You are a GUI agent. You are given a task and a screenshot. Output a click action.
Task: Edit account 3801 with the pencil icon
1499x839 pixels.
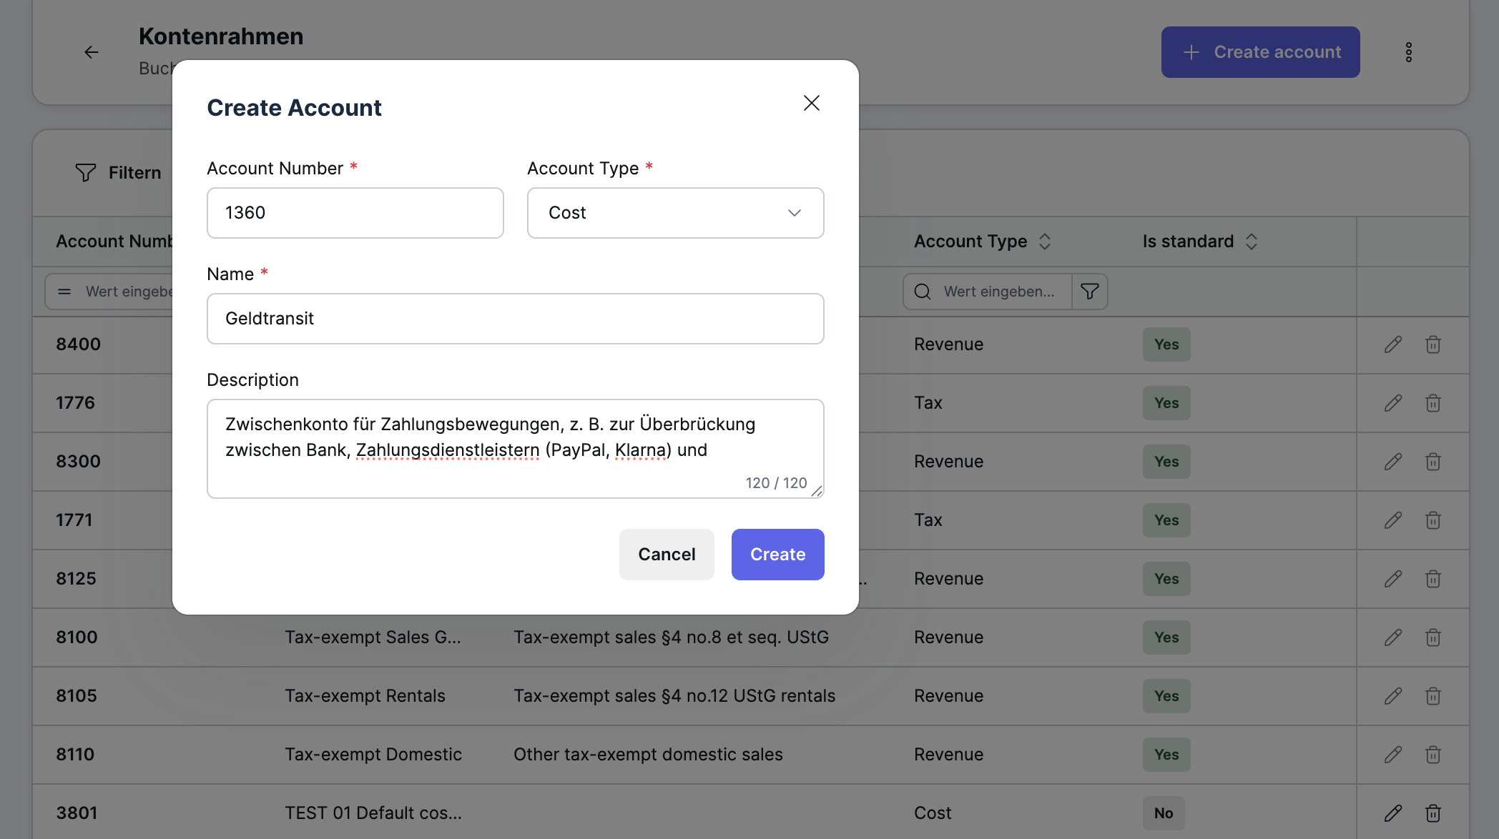[x=1392, y=813]
